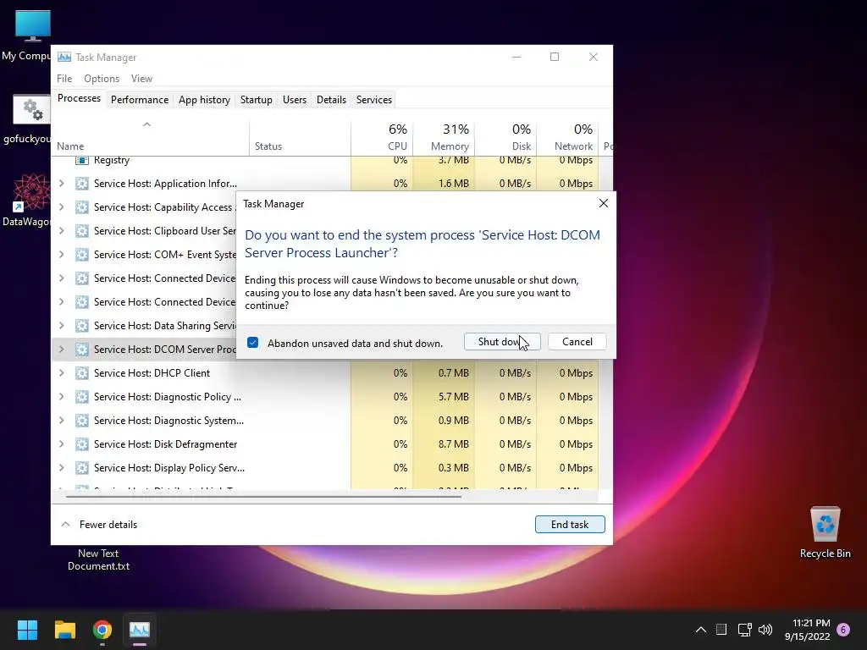The height and width of the screenshot is (650, 867).
Task: Switch to the Users tab
Action: click(294, 100)
